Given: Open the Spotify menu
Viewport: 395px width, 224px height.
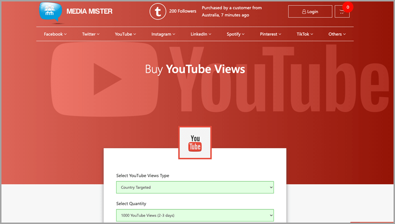Looking at the screenshot, I should [x=236, y=34].
